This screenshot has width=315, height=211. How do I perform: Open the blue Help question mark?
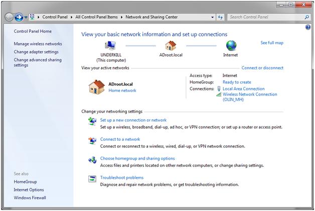[307, 27]
